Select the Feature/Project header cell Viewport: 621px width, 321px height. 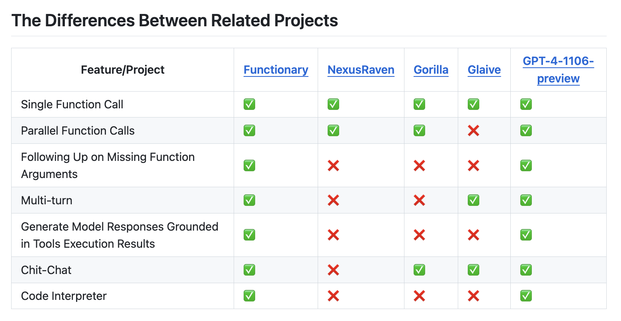click(123, 70)
